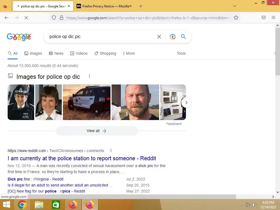
Task: Open the police SUV 911 thumbnail
Action: 87,102
